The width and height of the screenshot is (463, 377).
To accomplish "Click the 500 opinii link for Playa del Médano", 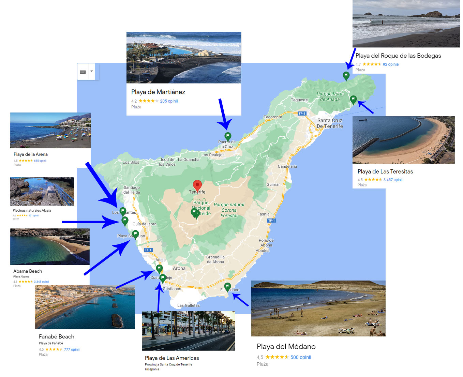I will 301,357.
